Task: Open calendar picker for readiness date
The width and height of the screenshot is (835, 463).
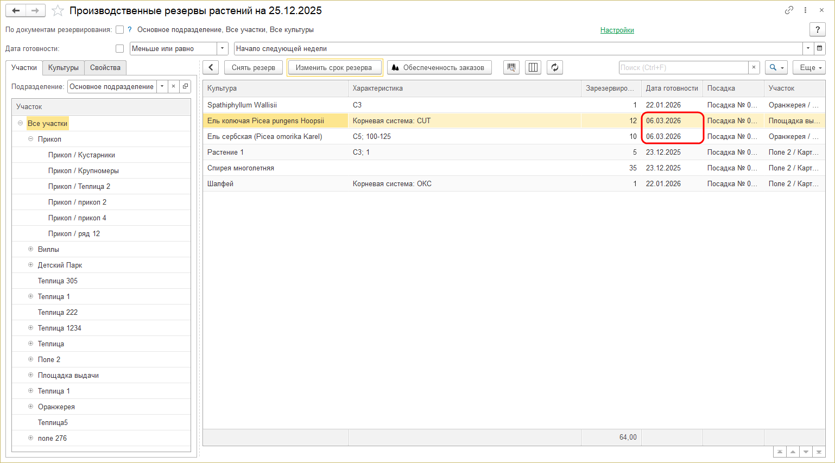Action: point(820,48)
